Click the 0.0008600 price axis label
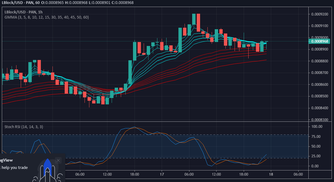 pyautogui.click(x=320, y=84)
